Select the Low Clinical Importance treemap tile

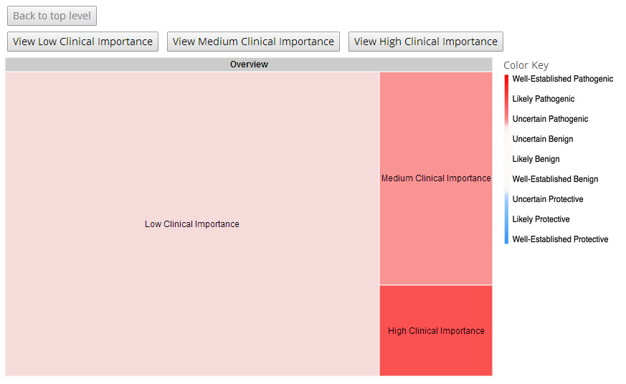192,224
